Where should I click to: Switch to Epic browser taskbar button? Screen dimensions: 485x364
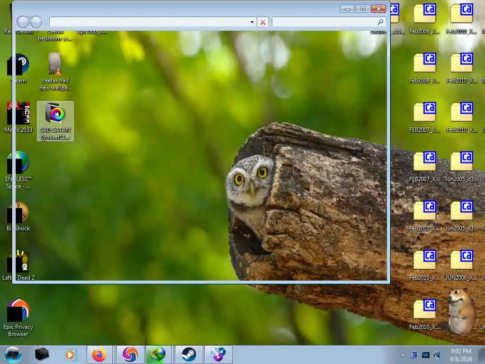[x=130, y=355]
